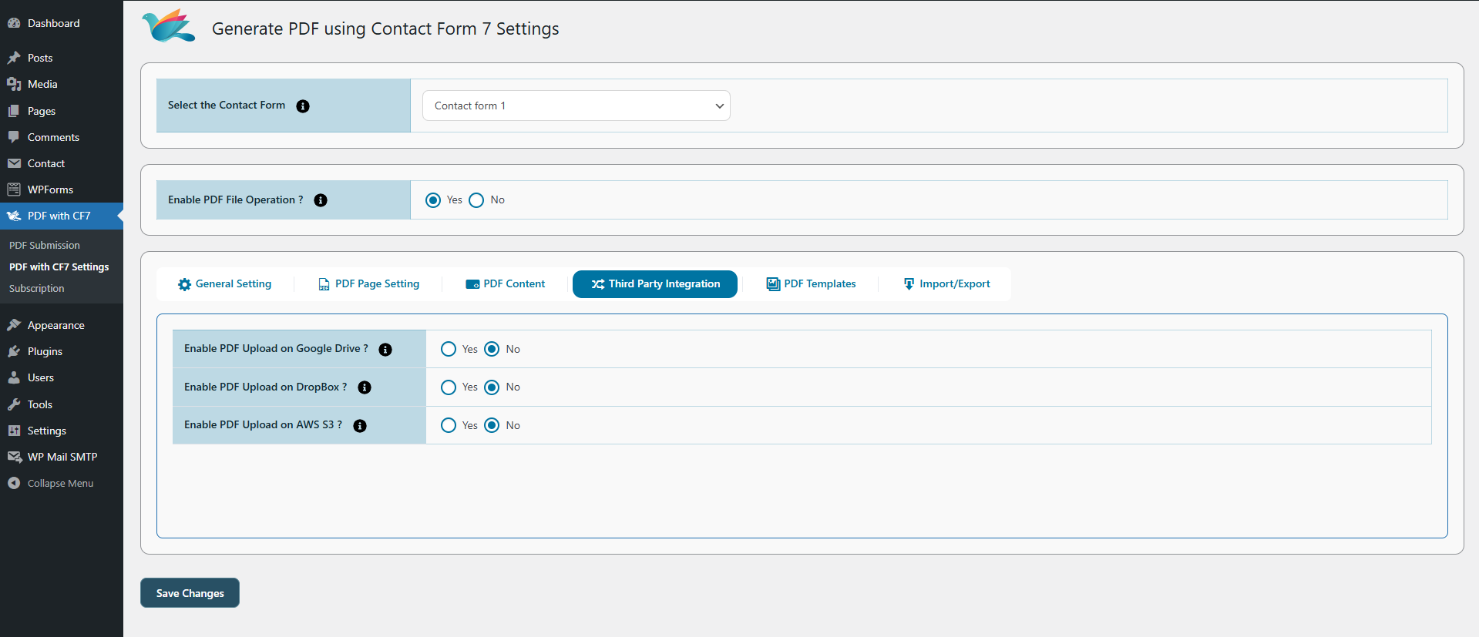Click 'Enable PDF Upload on DropBox ?' label
This screenshot has height=637, width=1479.
(266, 387)
